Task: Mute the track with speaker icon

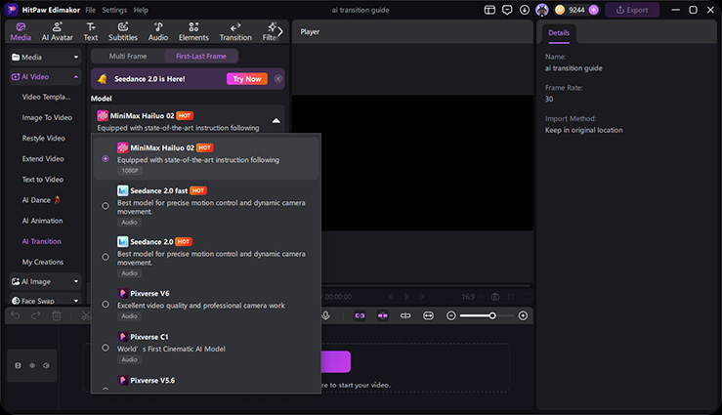Action: [x=46, y=366]
